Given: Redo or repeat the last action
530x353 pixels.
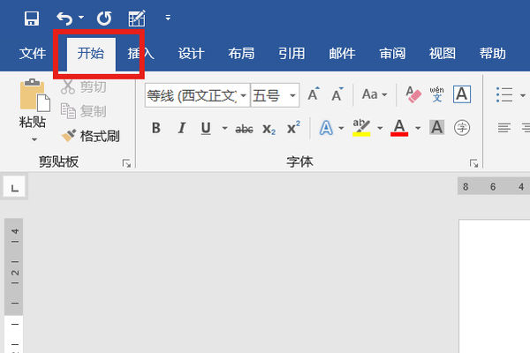Looking at the screenshot, I should tap(104, 19).
